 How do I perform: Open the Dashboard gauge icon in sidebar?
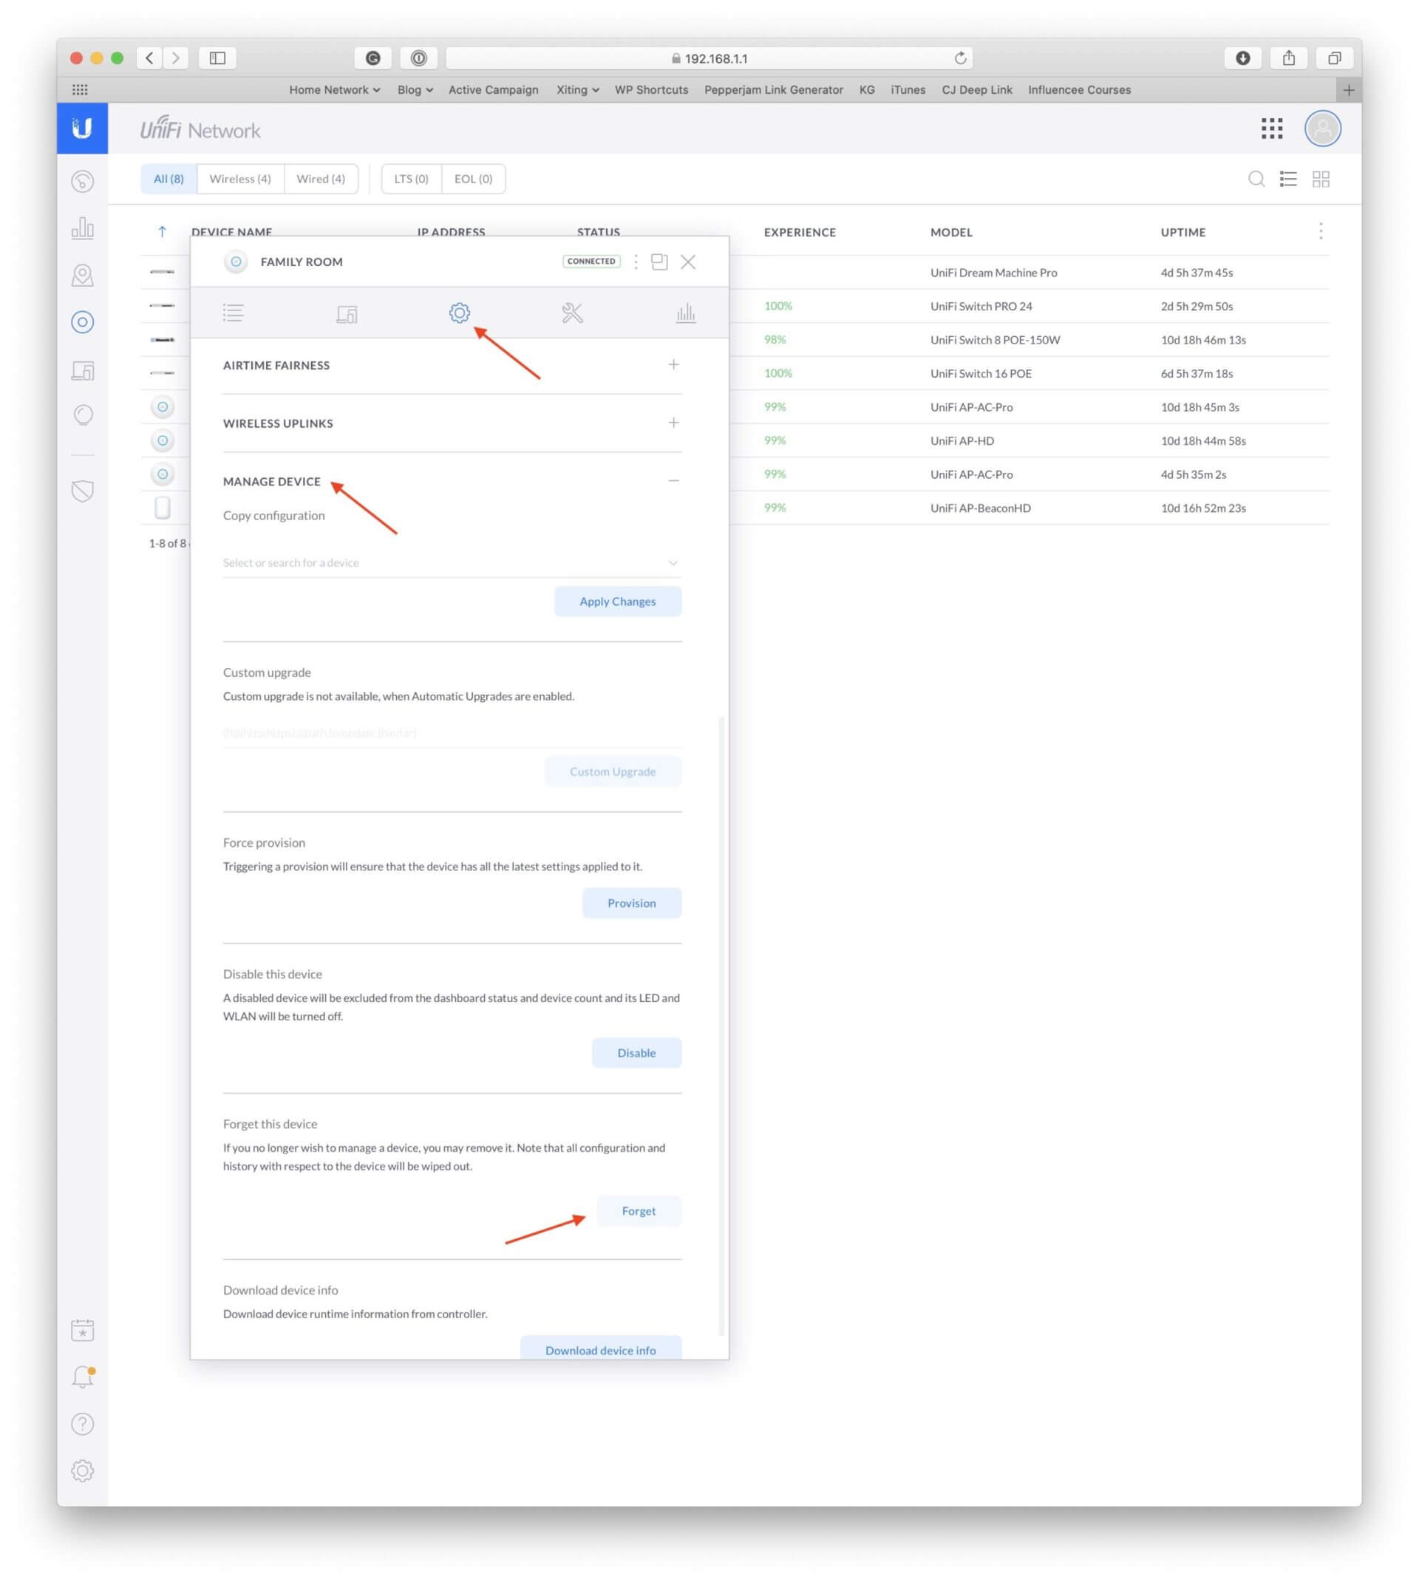(x=83, y=182)
